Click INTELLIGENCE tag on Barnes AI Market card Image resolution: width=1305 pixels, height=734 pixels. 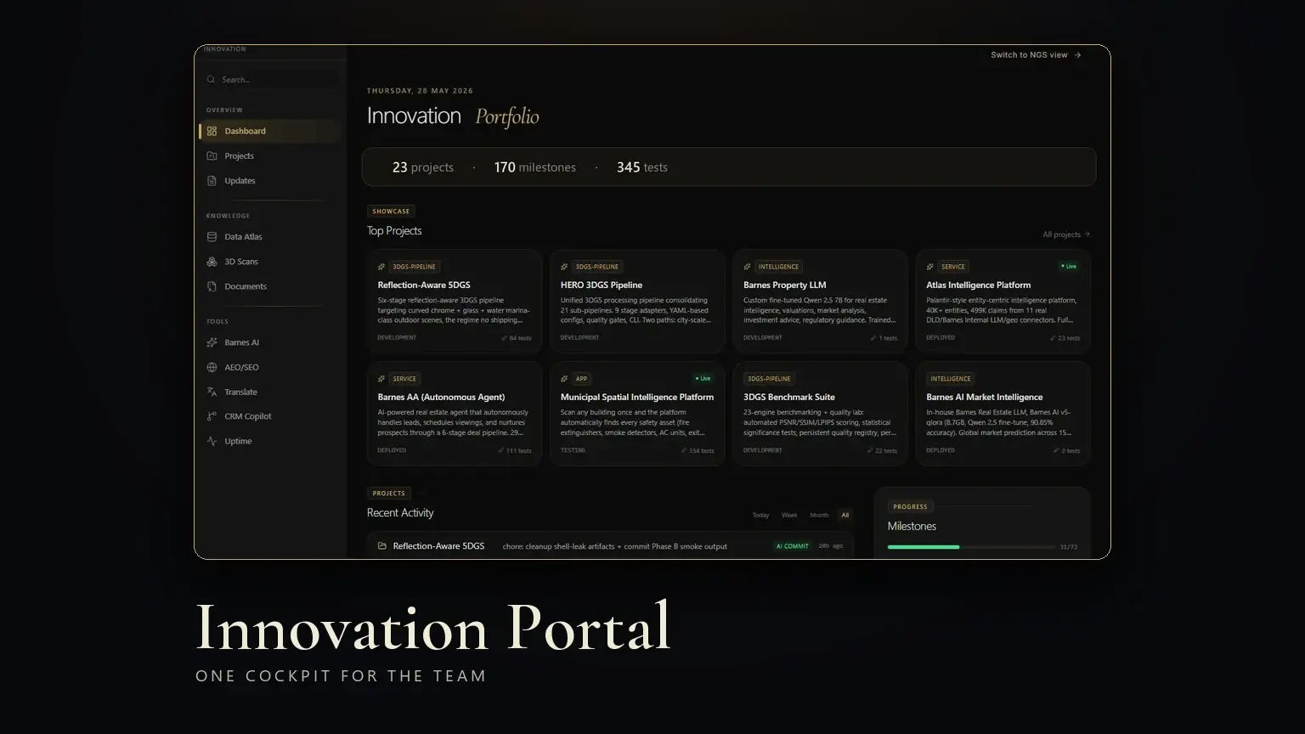pos(951,379)
